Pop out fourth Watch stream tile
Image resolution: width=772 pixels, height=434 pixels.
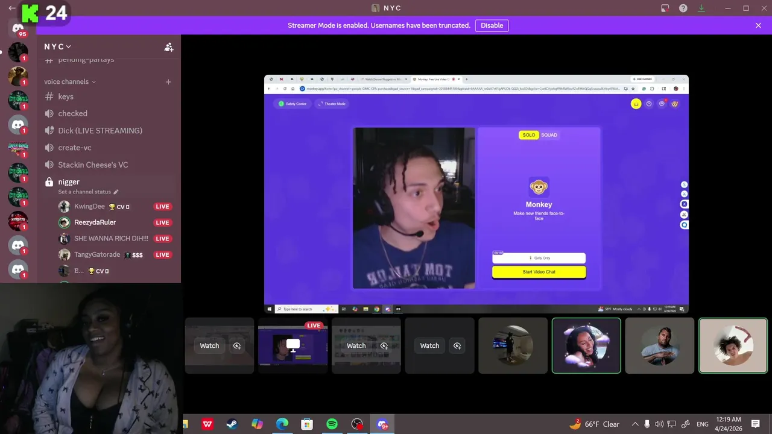(x=457, y=346)
